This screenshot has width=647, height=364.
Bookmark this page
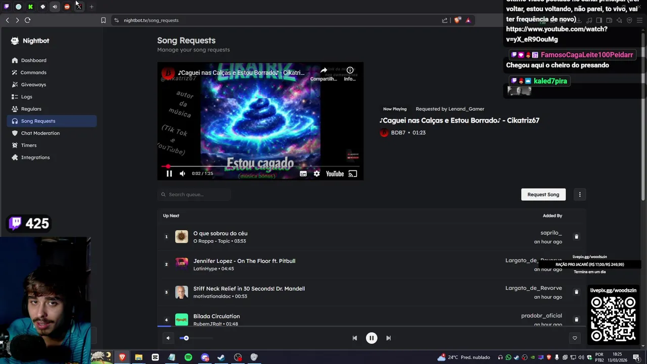[x=103, y=20]
